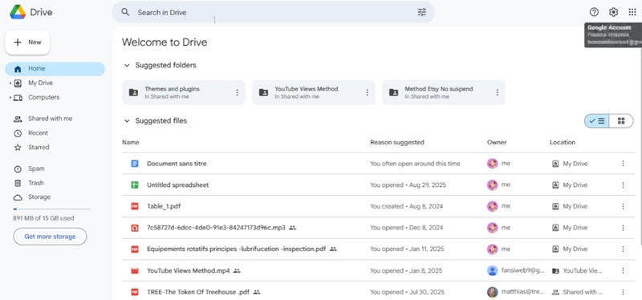Open TREE-The Token Of Treehouse .pdf
The image size is (642, 300).
pyautogui.click(x=197, y=292)
